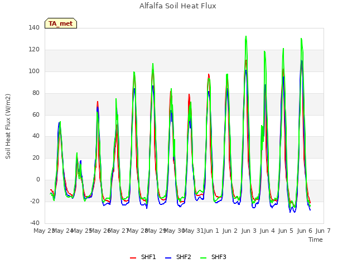Click the 140 y-axis tick label

(34, 27)
